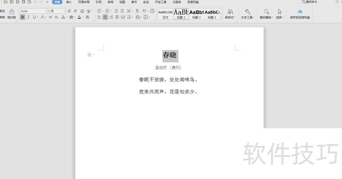Image resolution: width=342 pixels, height=179 pixels.
Task: Click the Search Commands (查找命令) magnifier
Action: (x=304, y=2)
